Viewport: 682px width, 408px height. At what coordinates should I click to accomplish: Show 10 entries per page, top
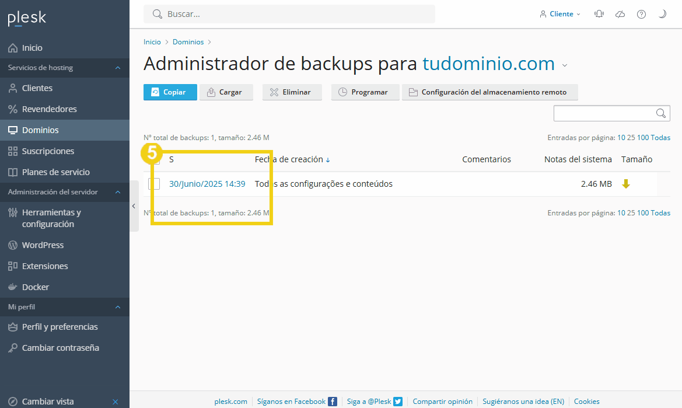(x=621, y=137)
